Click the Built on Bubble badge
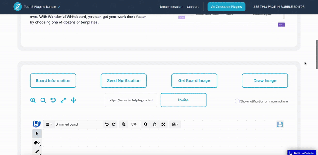Image resolution: width=318 pixels, height=155 pixels. click(302, 153)
